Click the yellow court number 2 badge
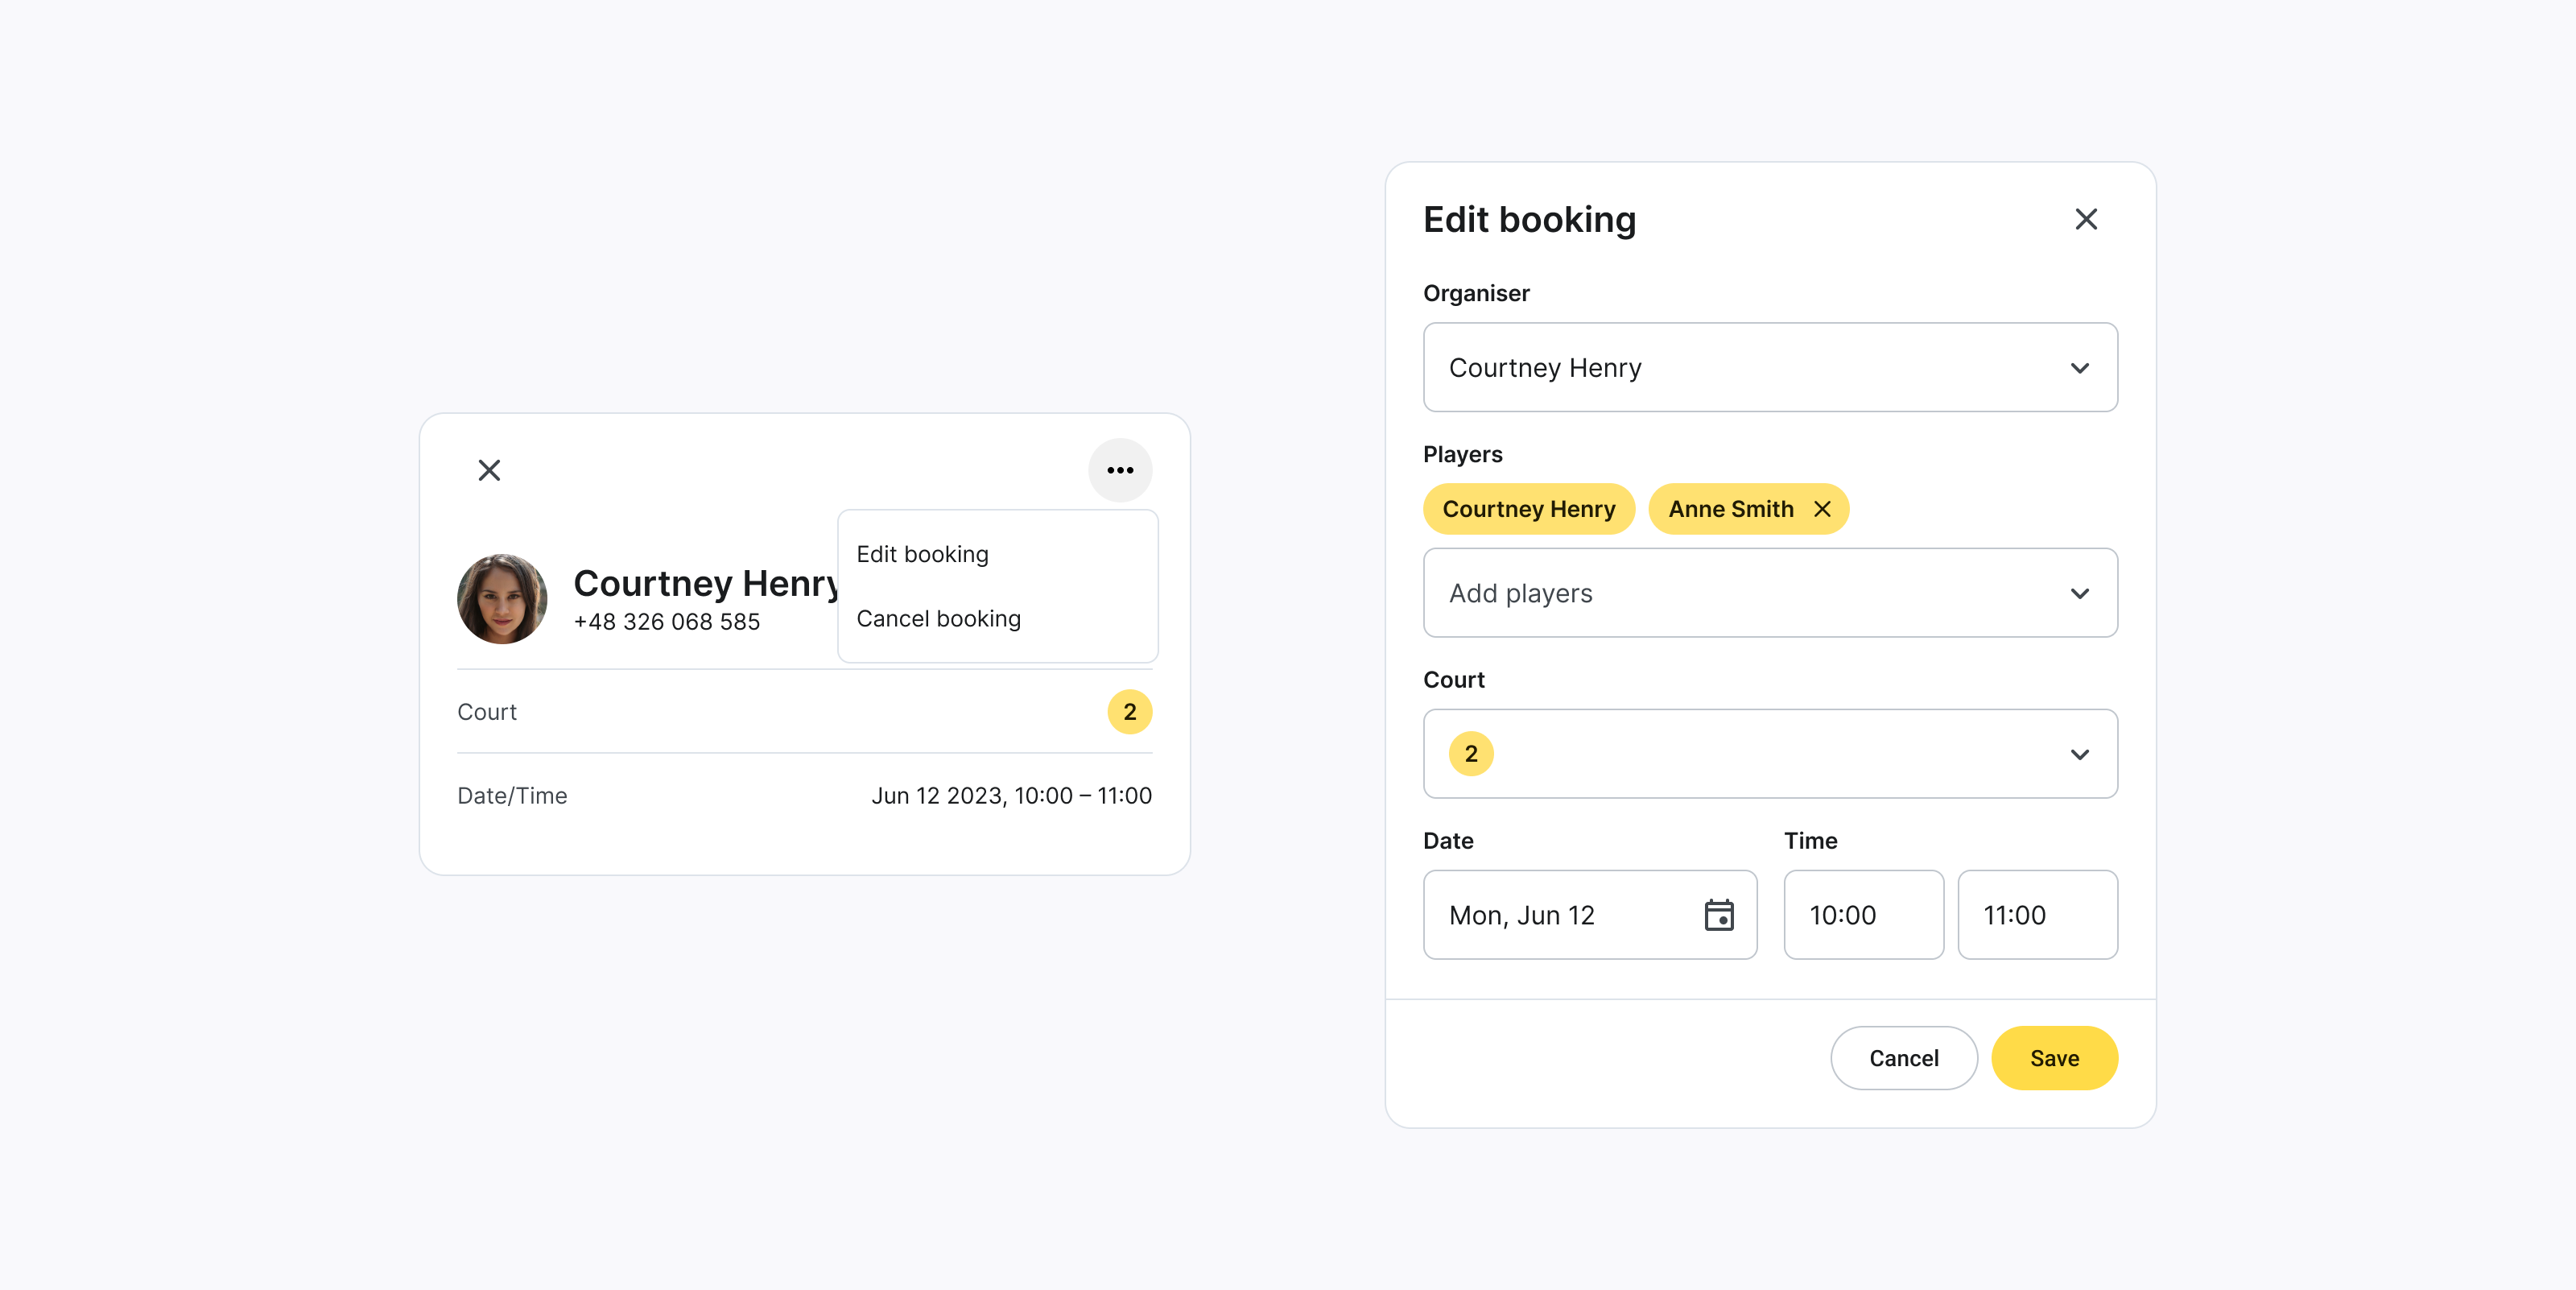 click(x=1470, y=754)
